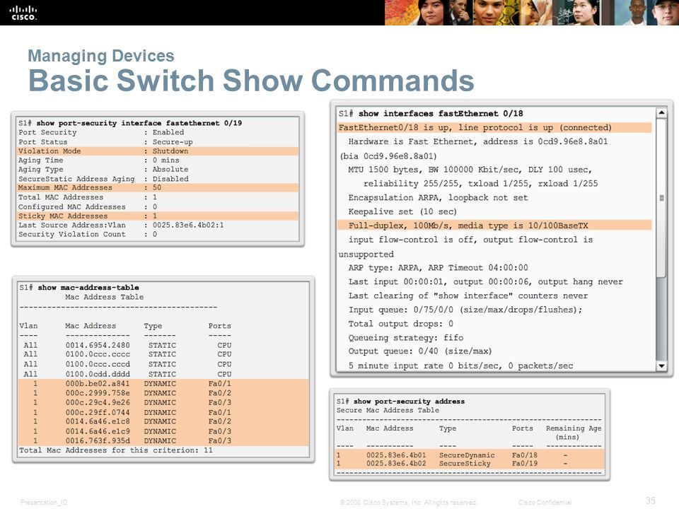
Task: Click 'Secure Mac Address Table' heading
Action: point(388,410)
